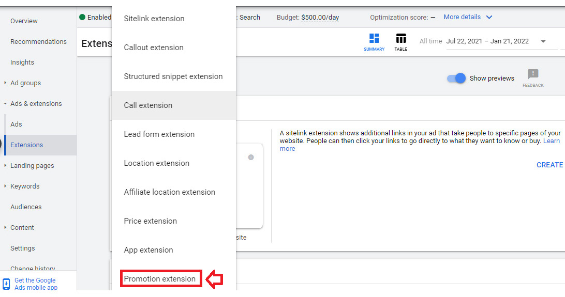
Task: Pick Lead form extension
Action: (x=174, y=134)
